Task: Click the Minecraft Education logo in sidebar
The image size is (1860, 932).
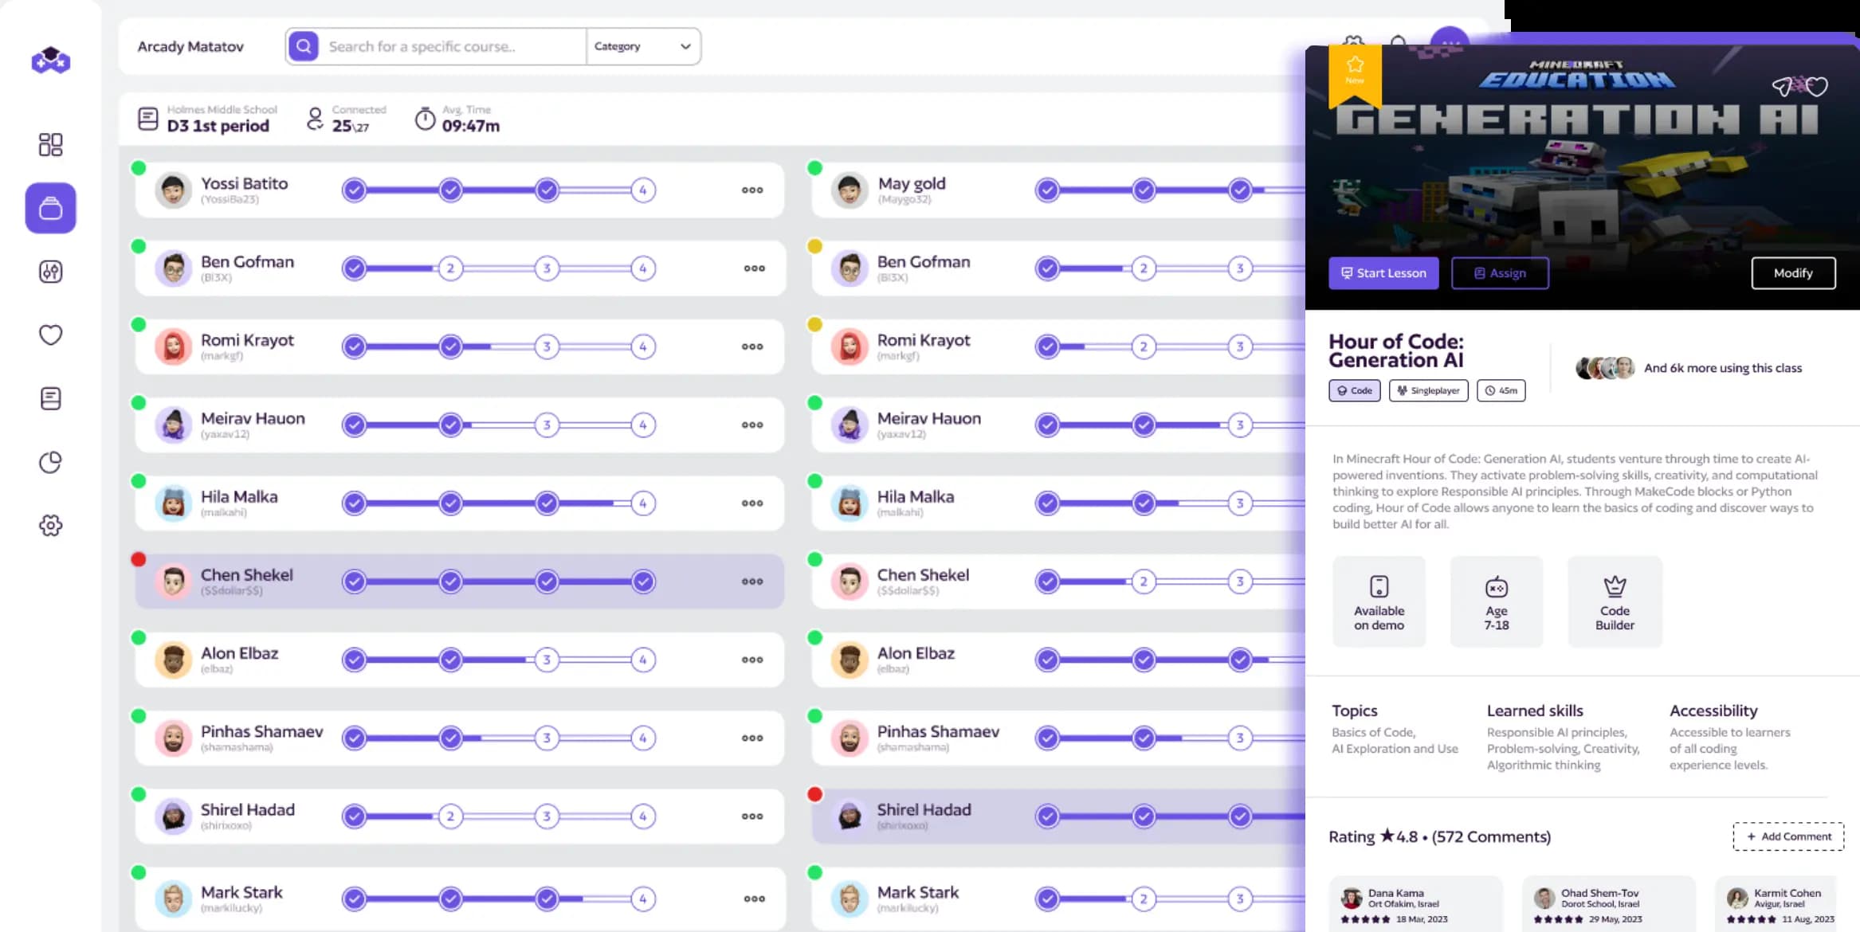Action: click(50, 60)
